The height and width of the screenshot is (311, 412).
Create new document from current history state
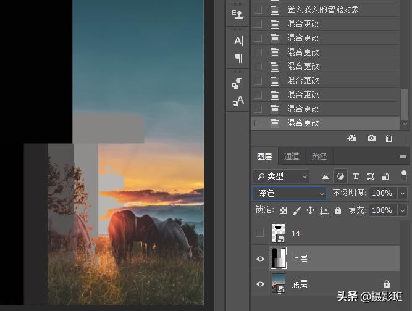point(351,138)
